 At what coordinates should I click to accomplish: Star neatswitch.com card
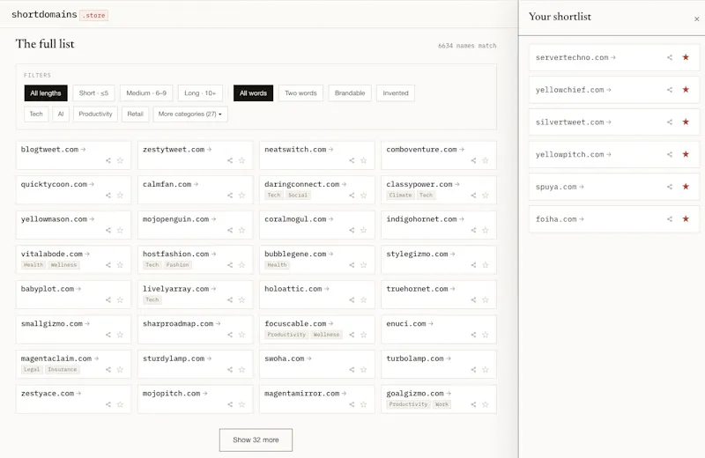pyautogui.click(x=364, y=160)
